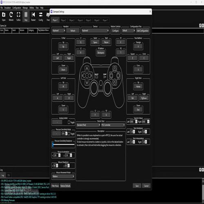Click the Restart toolbar icon
The height and width of the screenshot is (204, 204).
tap(33, 16)
